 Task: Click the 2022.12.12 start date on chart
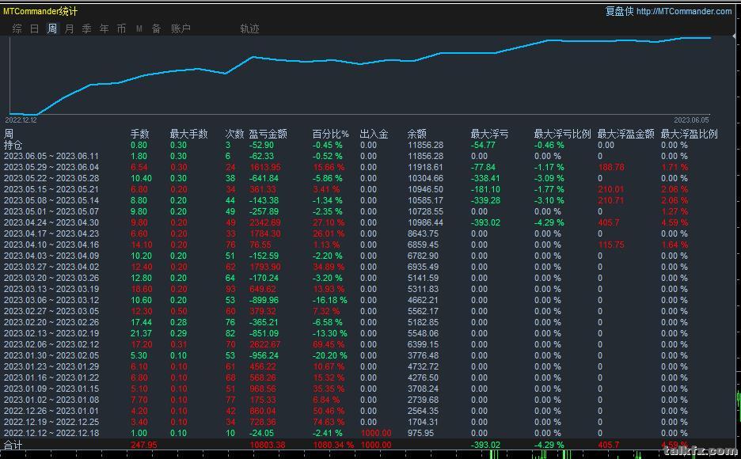(x=21, y=120)
